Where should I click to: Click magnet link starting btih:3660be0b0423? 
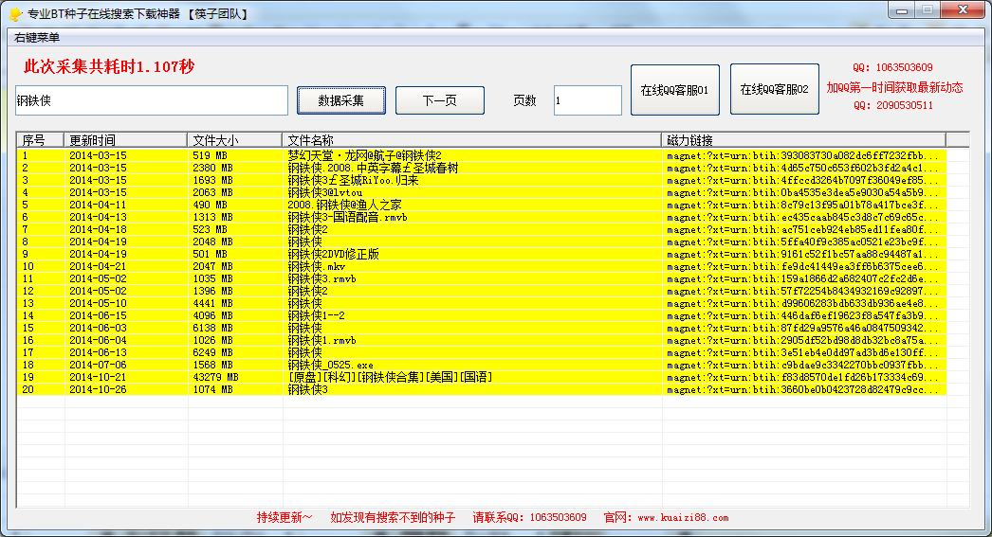(x=802, y=390)
